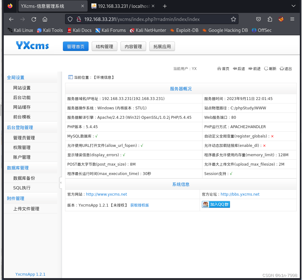Click 前进 forward arrow link
Screen dimensions: 302x280
coord(254,69)
